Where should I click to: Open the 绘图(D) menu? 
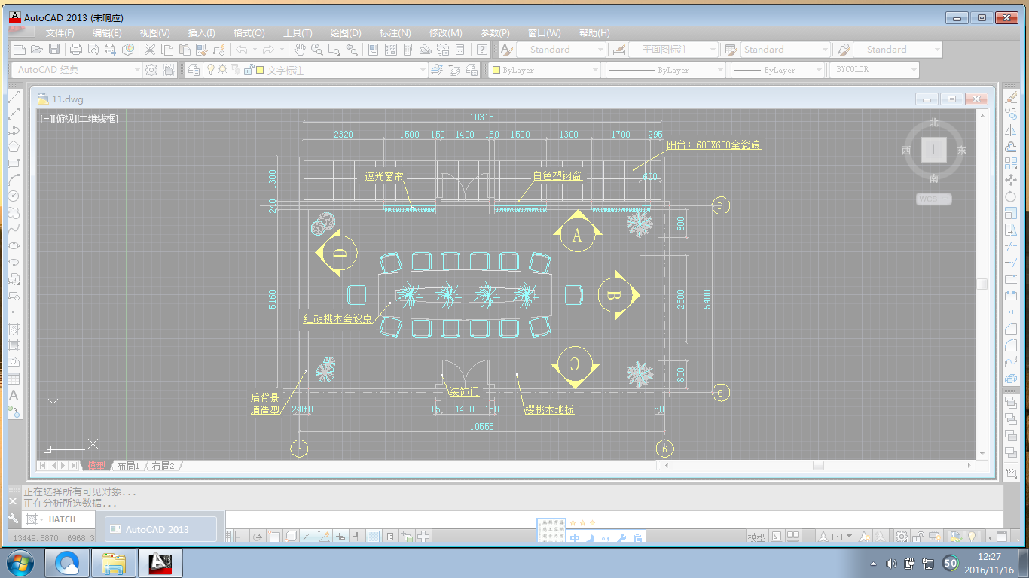(x=346, y=33)
